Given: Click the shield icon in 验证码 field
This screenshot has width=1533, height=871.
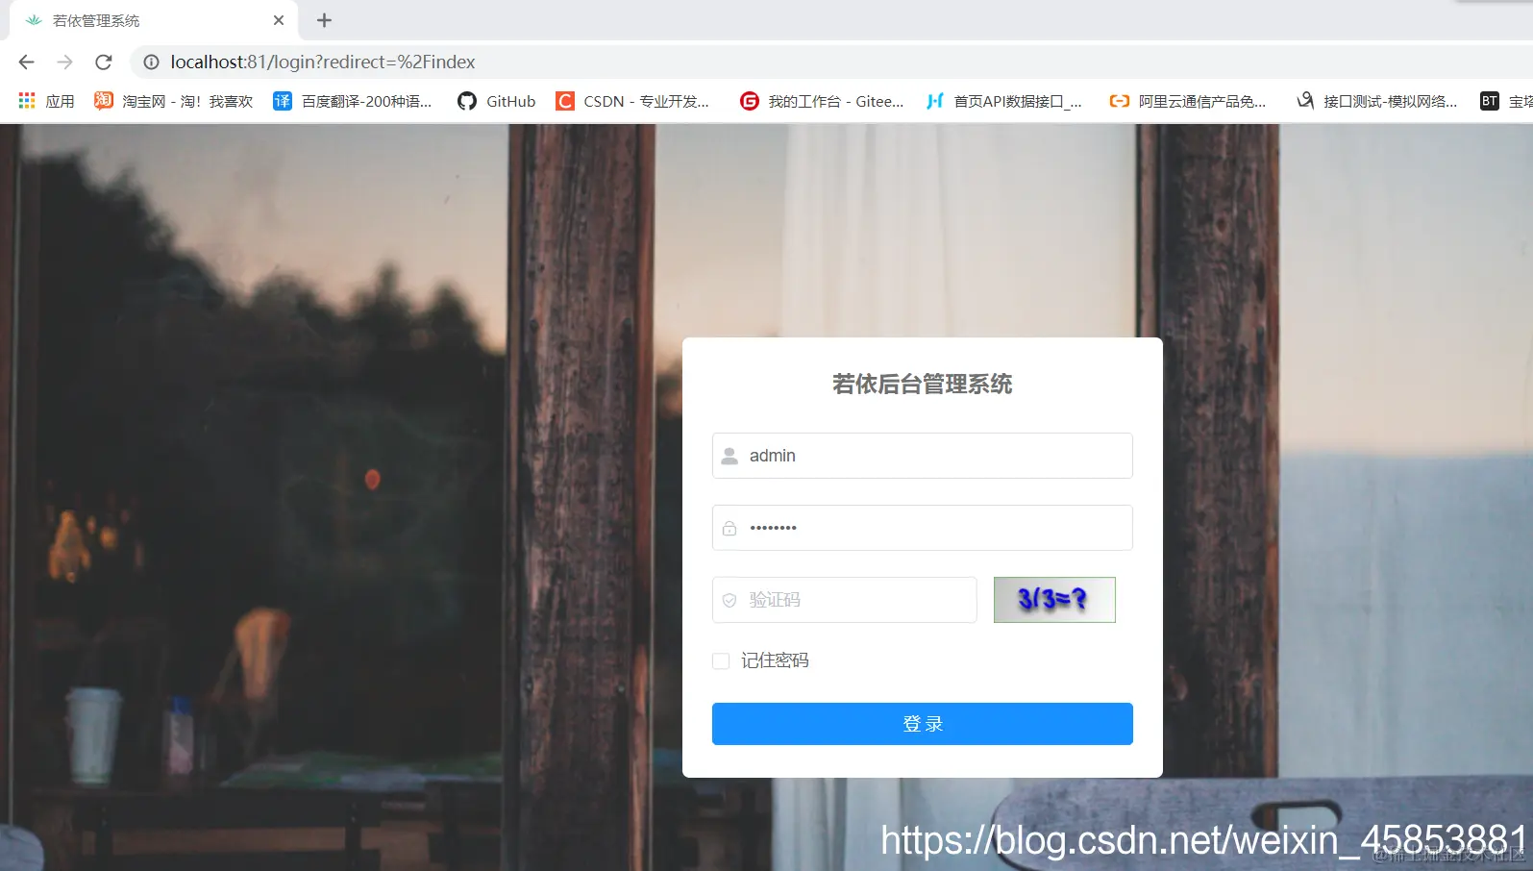Looking at the screenshot, I should [x=729, y=600].
